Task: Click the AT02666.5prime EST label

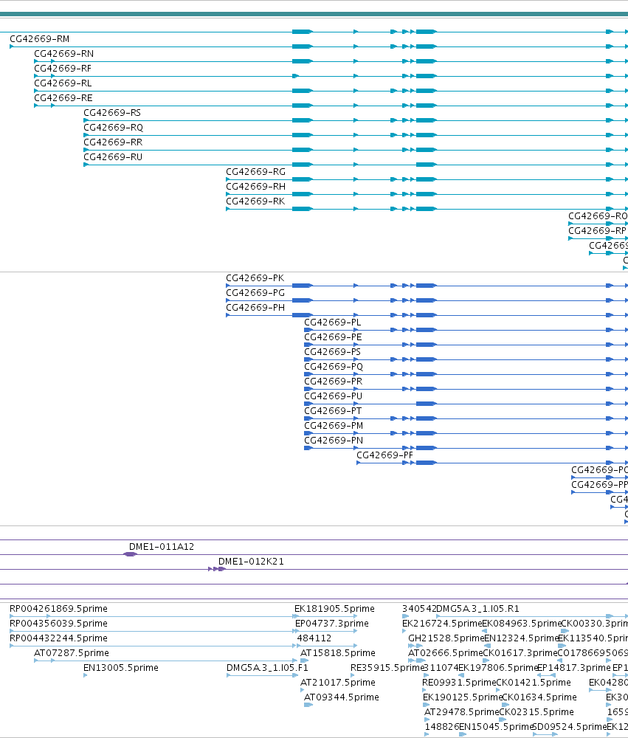Action: (445, 653)
